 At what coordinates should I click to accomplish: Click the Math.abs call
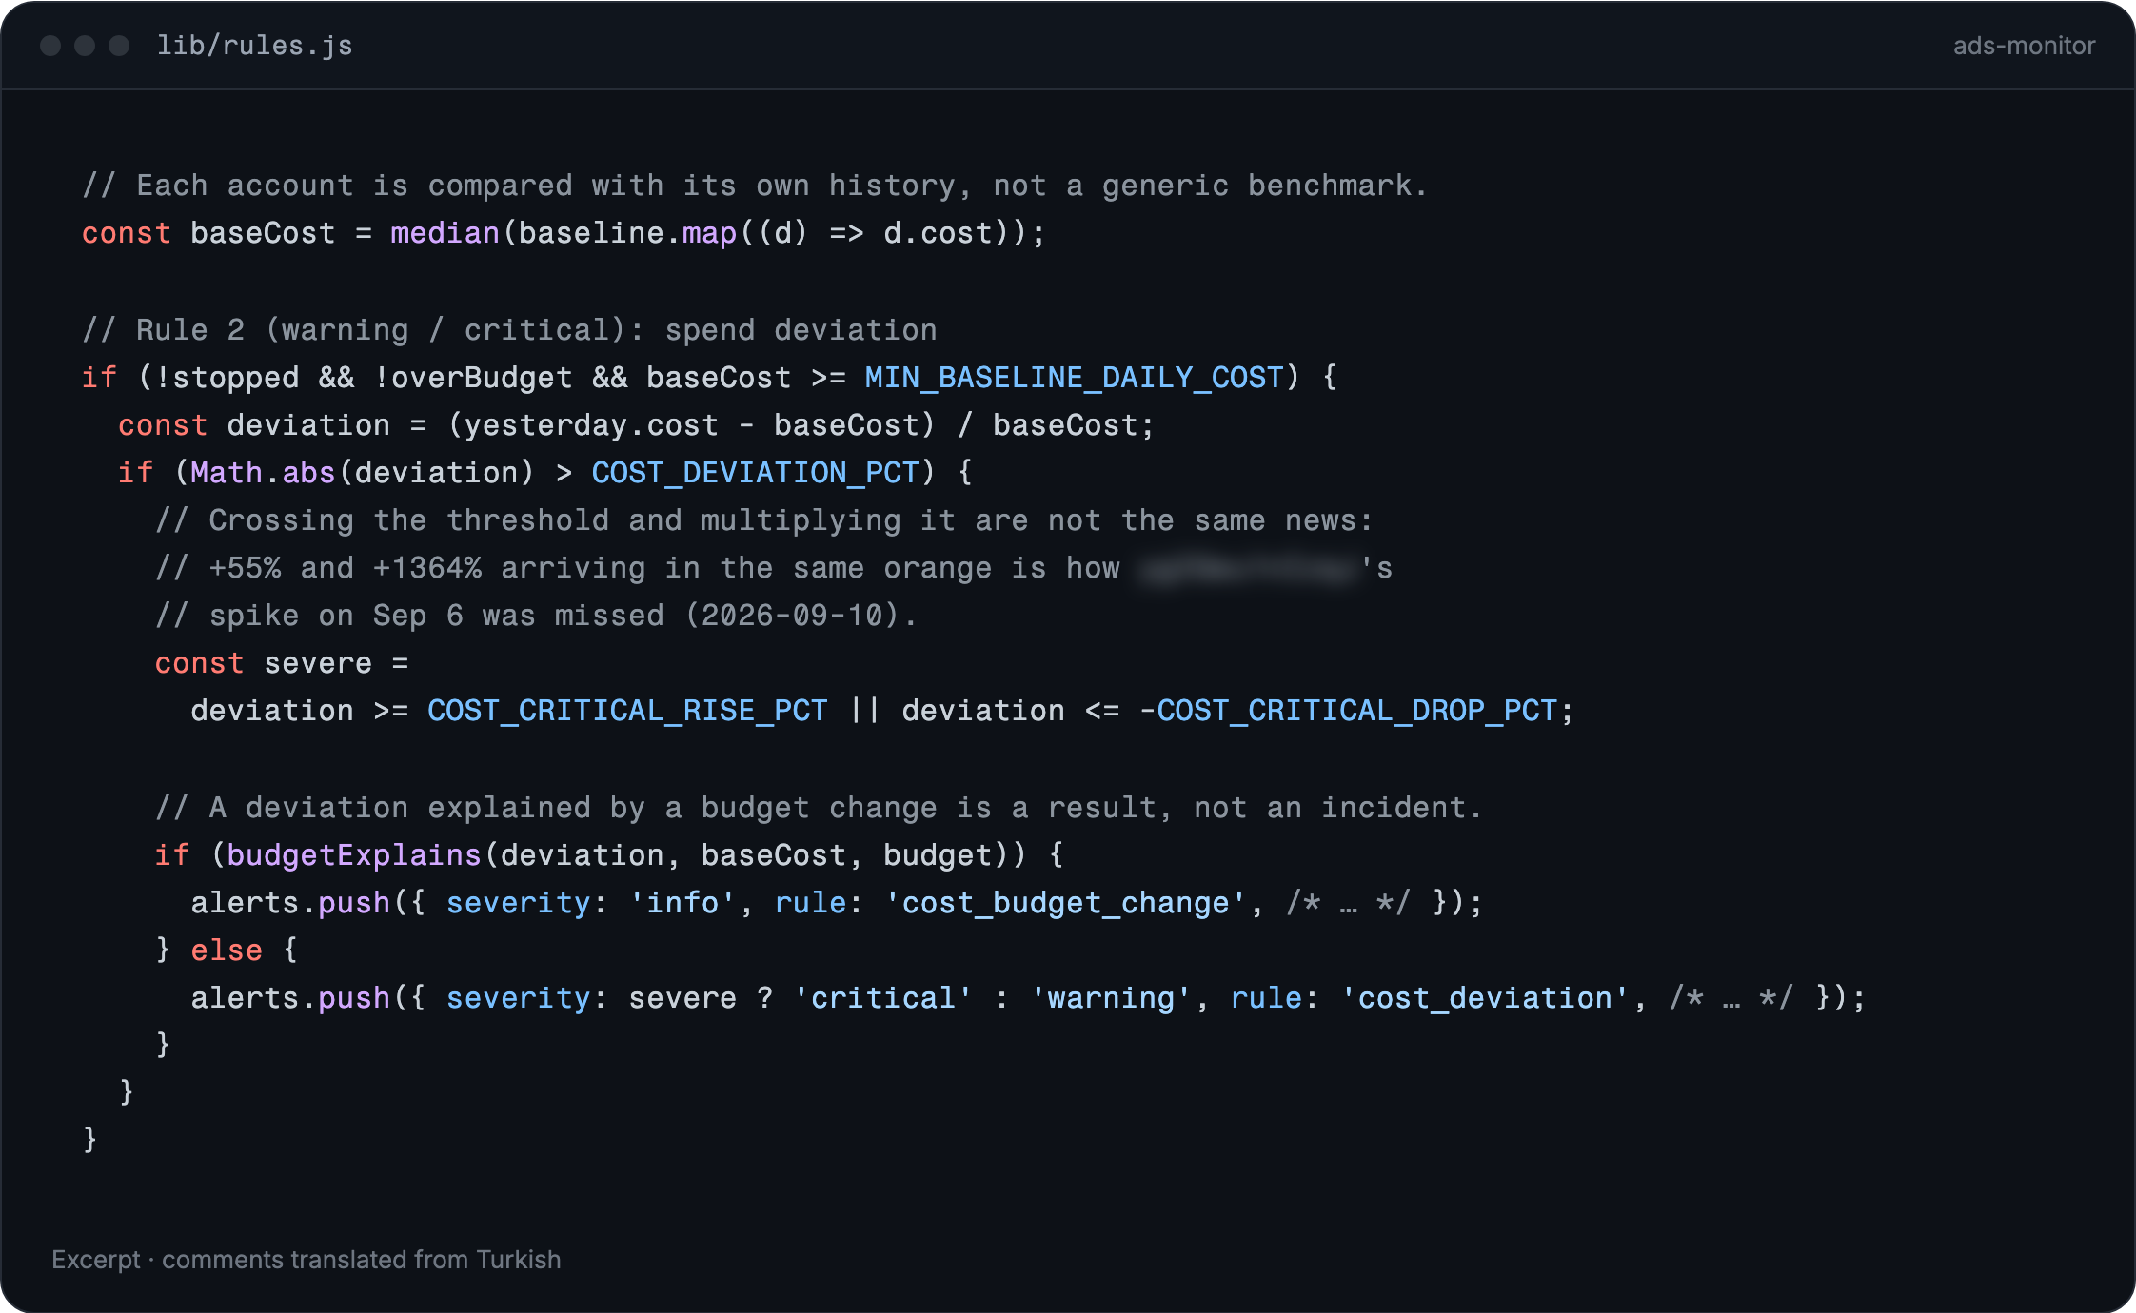pos(263,473)
